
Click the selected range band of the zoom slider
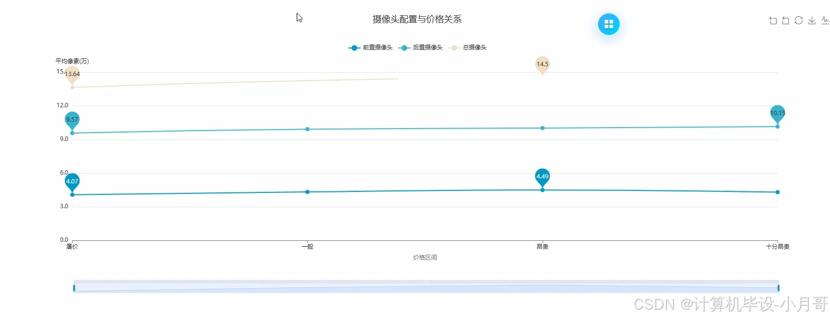pos(426,288)
